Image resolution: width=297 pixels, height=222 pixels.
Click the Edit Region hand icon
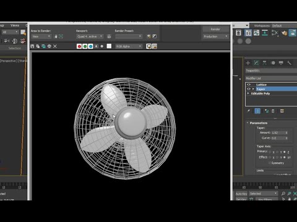coord(56,36)
